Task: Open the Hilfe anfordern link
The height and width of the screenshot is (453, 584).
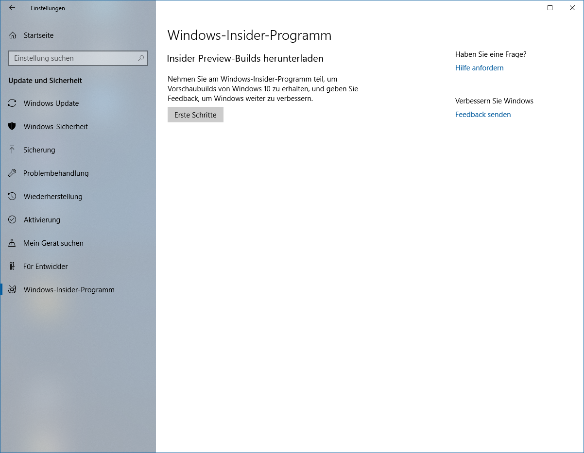Action: [479, 68]
